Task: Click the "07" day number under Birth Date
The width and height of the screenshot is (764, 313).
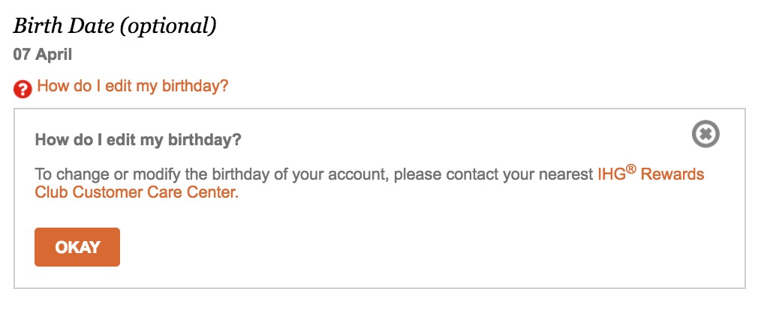Action: pyautogui.click(x=22, y=54)
